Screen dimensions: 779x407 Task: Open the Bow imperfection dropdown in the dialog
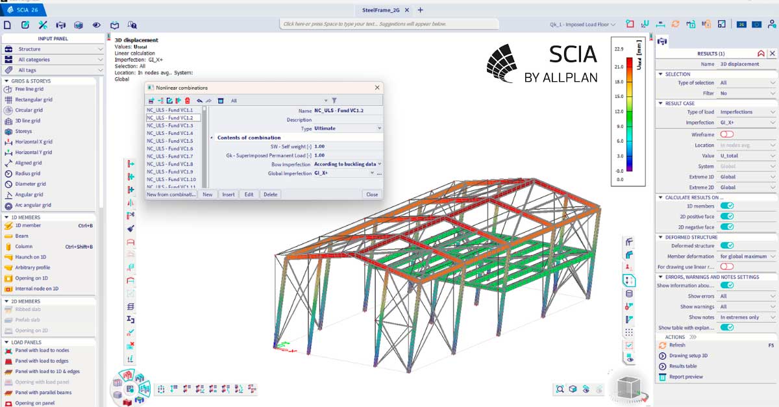(347, 164)
